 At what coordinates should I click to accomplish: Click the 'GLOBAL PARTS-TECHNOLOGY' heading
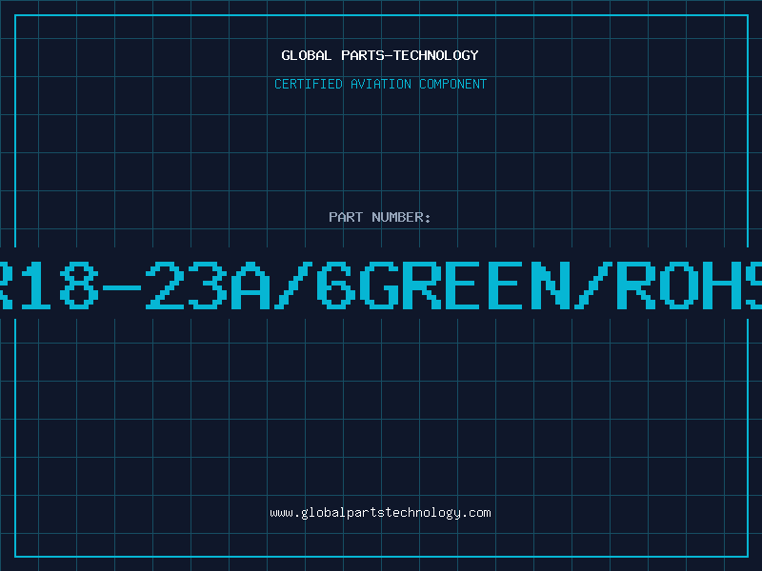pos(380,55)
